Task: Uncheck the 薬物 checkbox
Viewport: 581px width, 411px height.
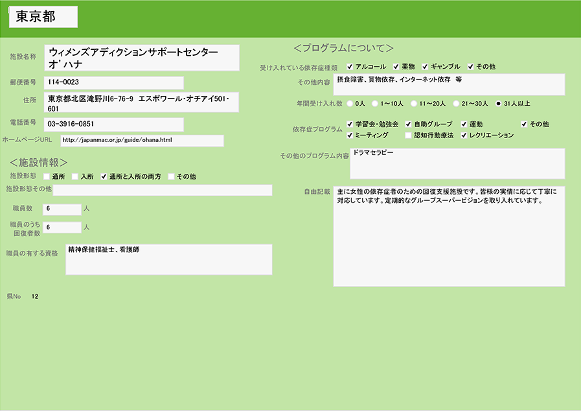Action: pos(396,67)
